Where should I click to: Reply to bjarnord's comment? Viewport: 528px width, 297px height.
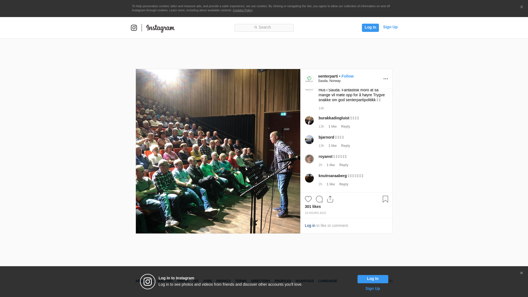click(345, 146)
